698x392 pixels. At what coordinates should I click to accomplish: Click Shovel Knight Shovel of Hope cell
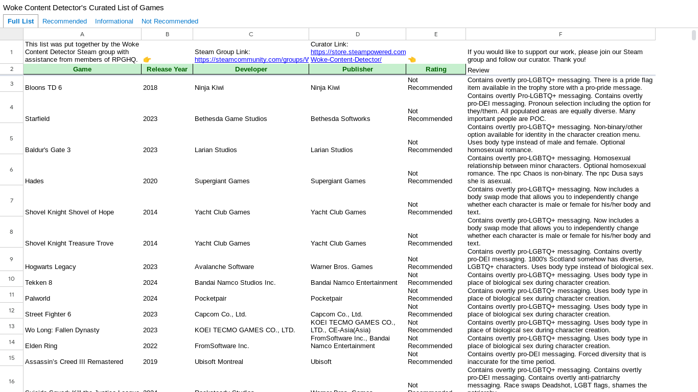(x=82, y=201)
